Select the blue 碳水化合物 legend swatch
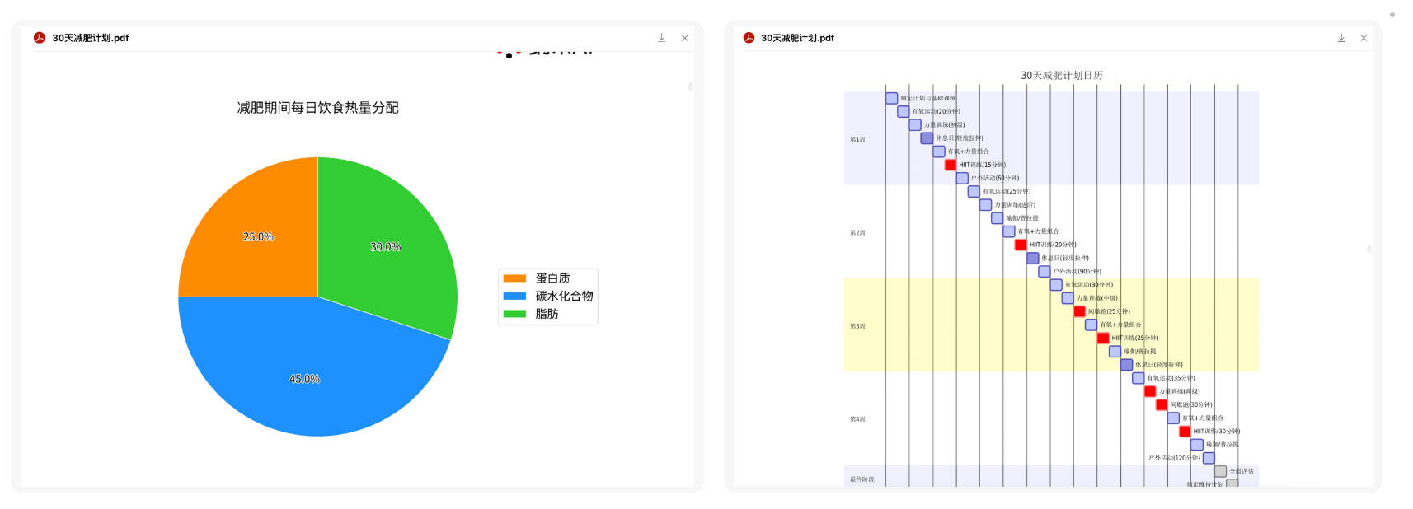 [514, 296]
